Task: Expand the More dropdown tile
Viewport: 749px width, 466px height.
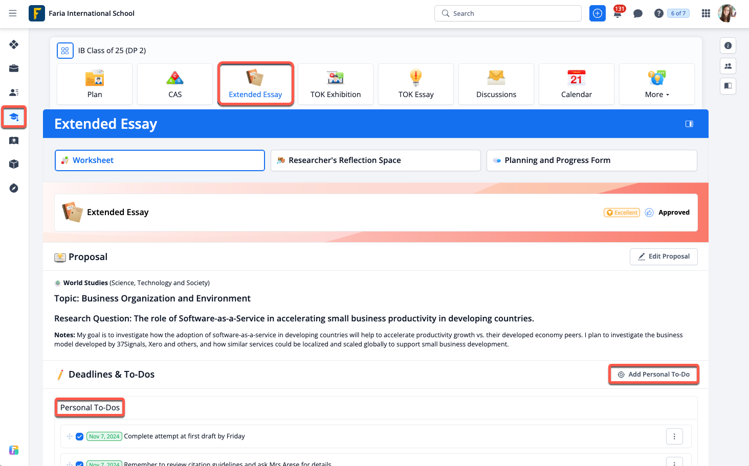Action: pos(656,84)
